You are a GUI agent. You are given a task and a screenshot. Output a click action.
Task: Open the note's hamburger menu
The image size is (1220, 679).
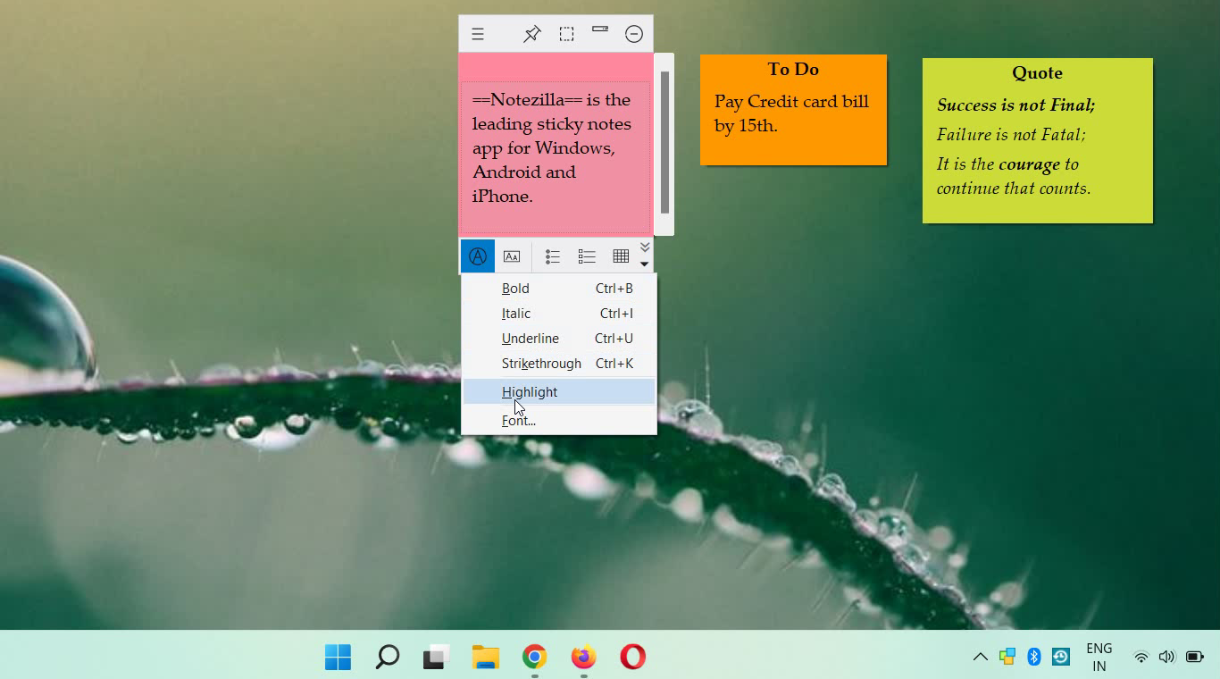coord(478,34)
